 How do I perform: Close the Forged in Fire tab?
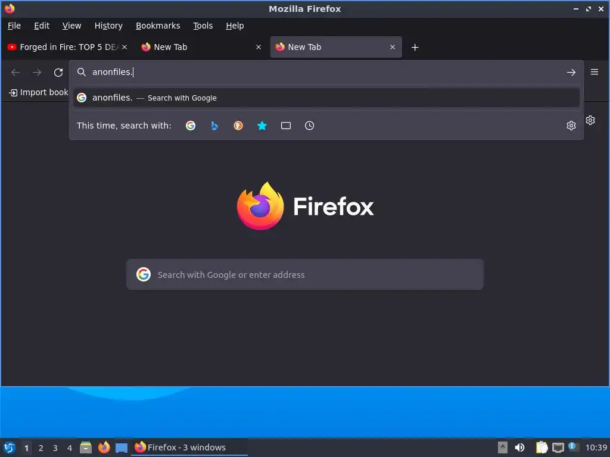[125, 47]
